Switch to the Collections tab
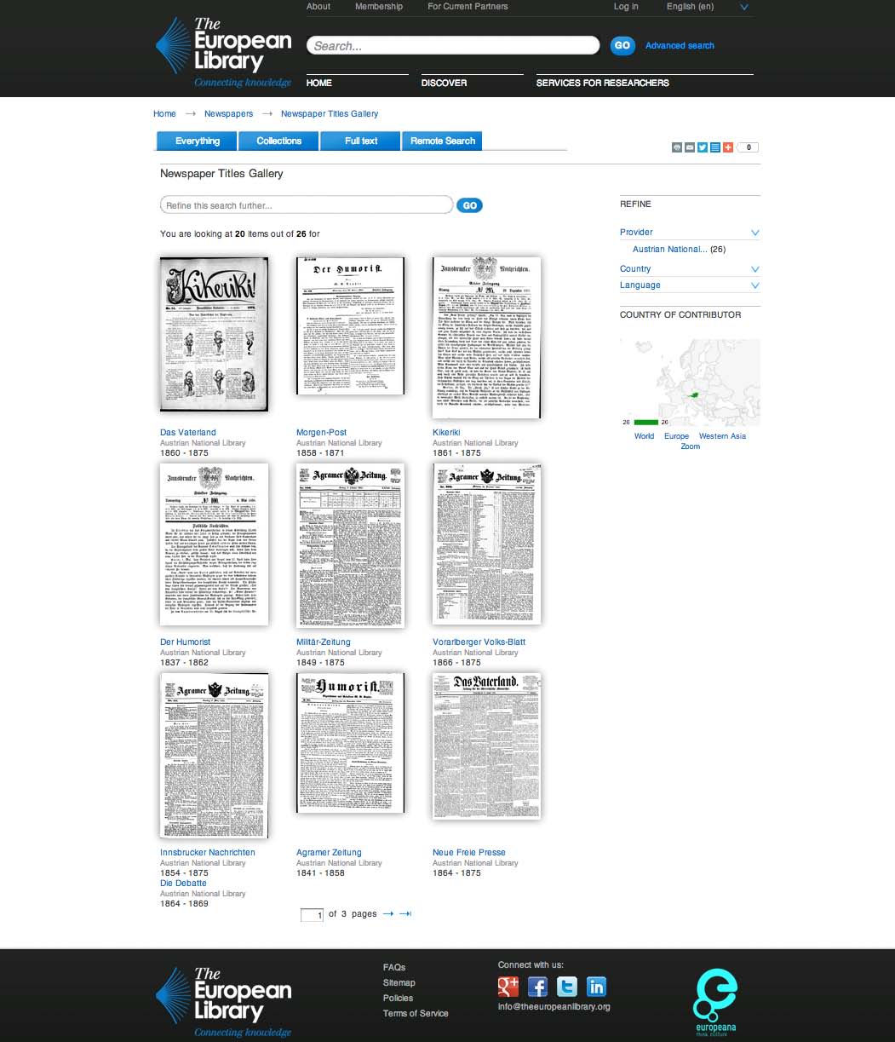This screenshot has height=1042, width=895. pos(279,141)
